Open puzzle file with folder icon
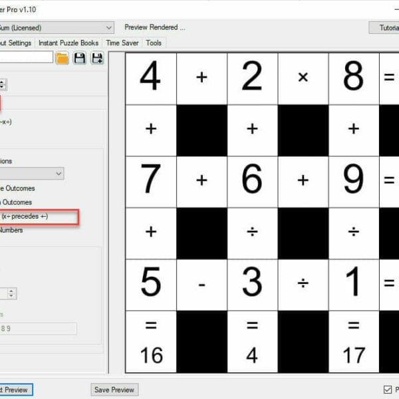Screen dimensions: 399x399 pyautogui.click(x=62, y=59)
